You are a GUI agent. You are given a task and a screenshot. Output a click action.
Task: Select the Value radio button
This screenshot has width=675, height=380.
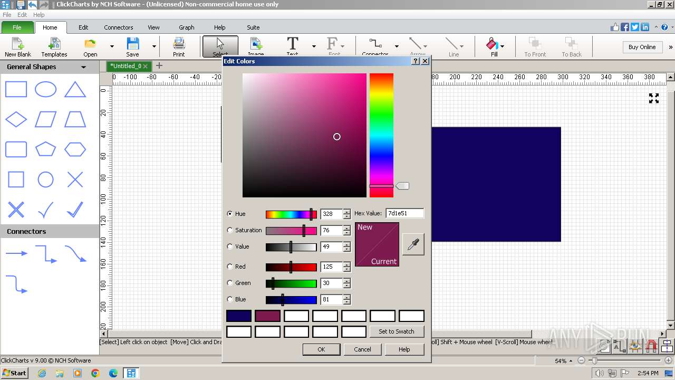click(x=230, y=246)
